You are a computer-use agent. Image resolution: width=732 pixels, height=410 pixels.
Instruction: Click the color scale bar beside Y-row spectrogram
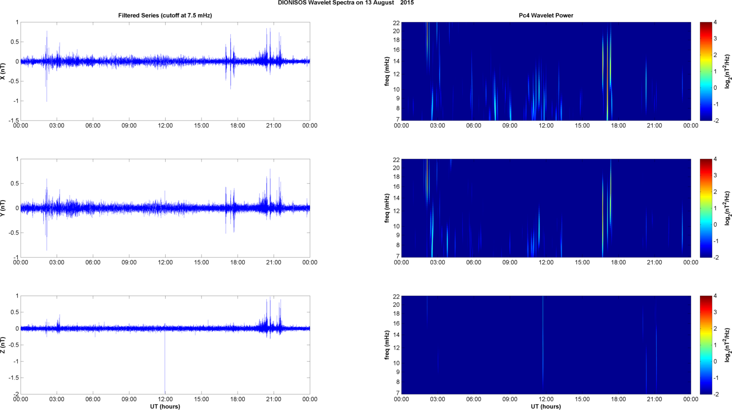coord(706,208)
